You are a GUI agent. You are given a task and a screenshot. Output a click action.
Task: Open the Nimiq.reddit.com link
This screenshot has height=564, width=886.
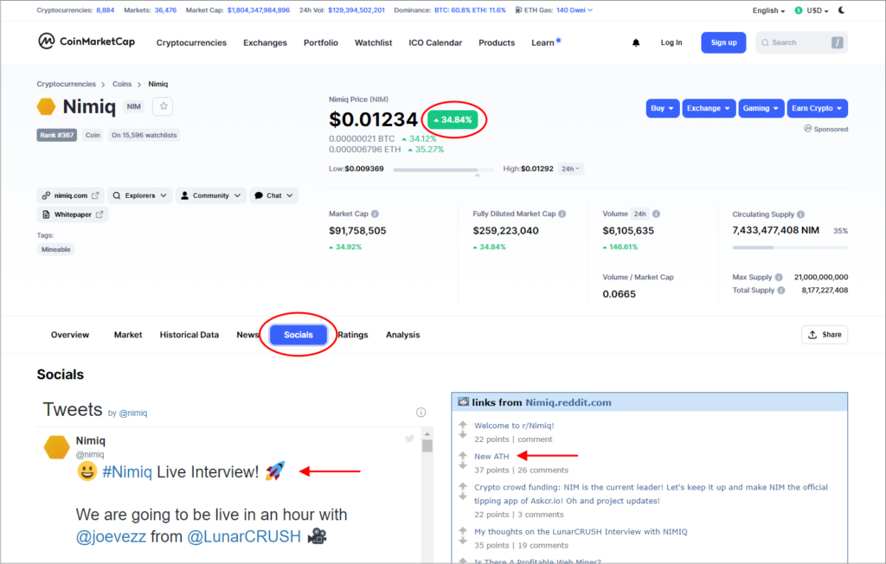pyautogui.click(x=568, y=402)
